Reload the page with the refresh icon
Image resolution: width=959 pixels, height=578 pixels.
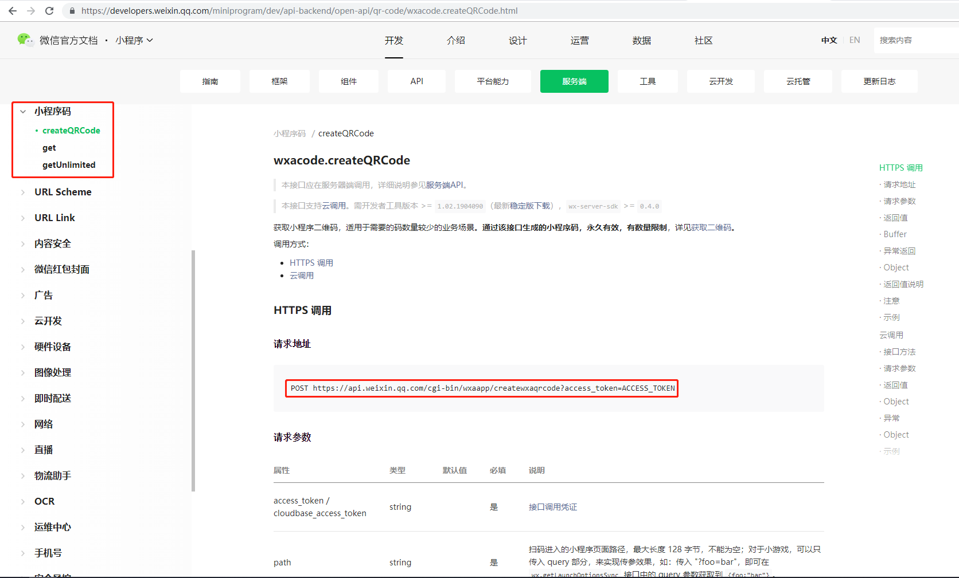(49, 10)
